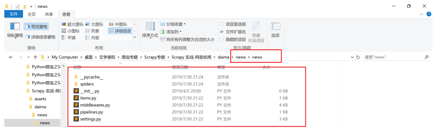
Task: Click the date 2019/4/5 20:00
Action: [x=186, y=91]
